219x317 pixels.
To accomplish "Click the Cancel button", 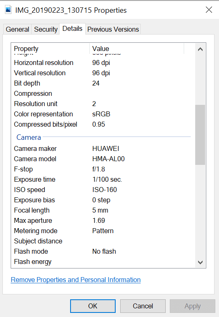I will pyautogui.click(x=143, y=306).
